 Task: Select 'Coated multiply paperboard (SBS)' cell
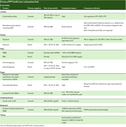[13, 110]
